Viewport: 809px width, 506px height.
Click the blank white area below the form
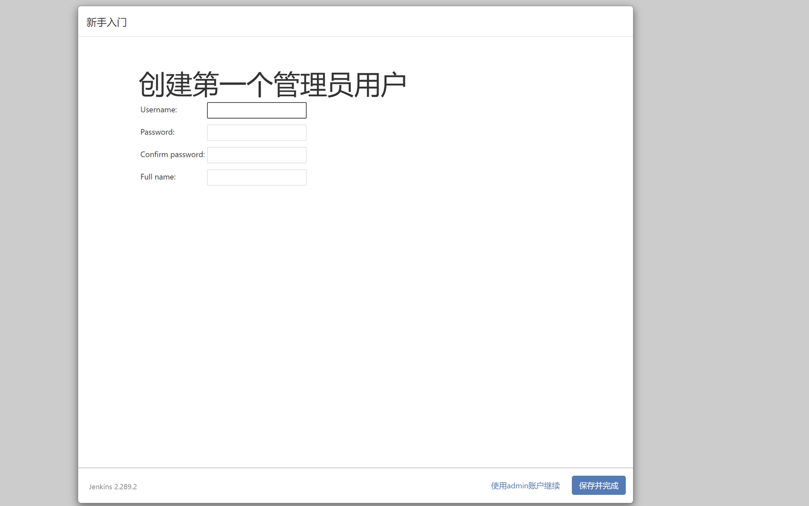(355, 323)
